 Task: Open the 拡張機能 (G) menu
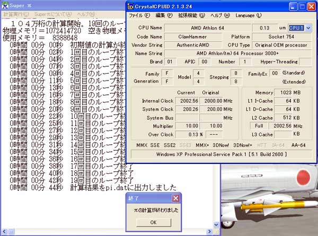[191, 15]
